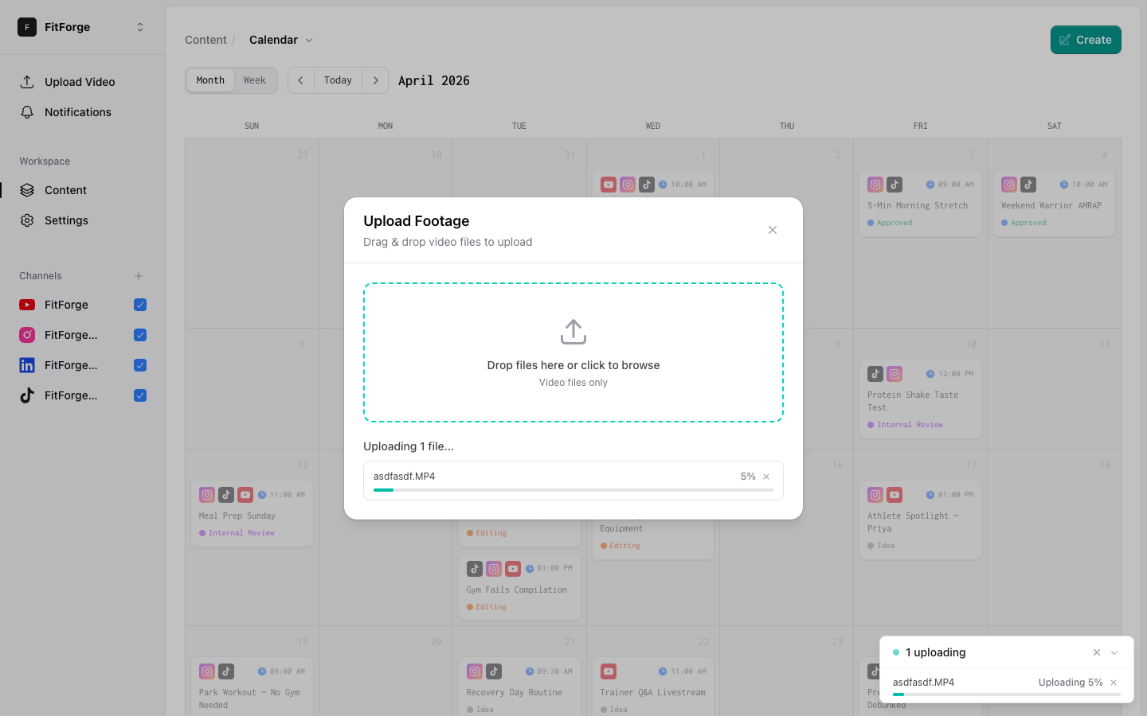This screenshot has width=1147, height=716.
Task: Collapse the uploading panel chevron
Action: [1114, 652]
